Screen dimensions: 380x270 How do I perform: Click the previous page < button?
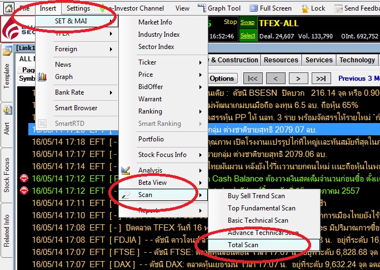coord(276,78)
